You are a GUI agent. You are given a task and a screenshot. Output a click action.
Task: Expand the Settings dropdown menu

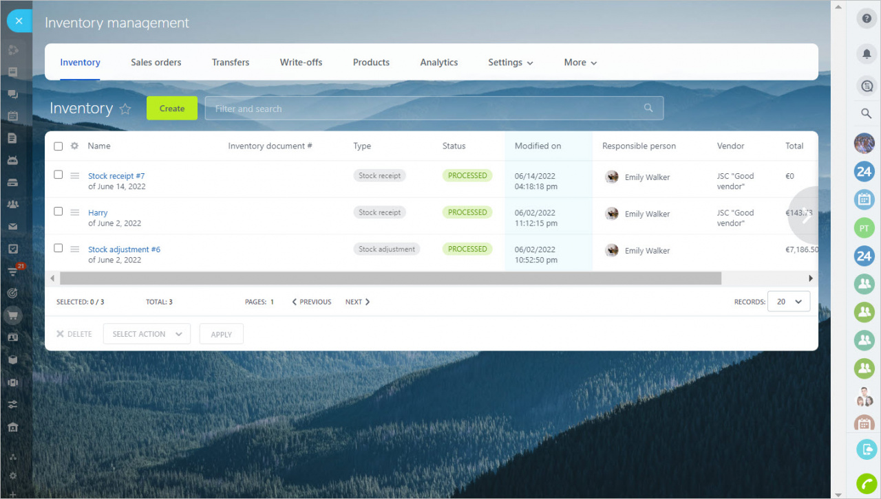click(x=511, y=63)
